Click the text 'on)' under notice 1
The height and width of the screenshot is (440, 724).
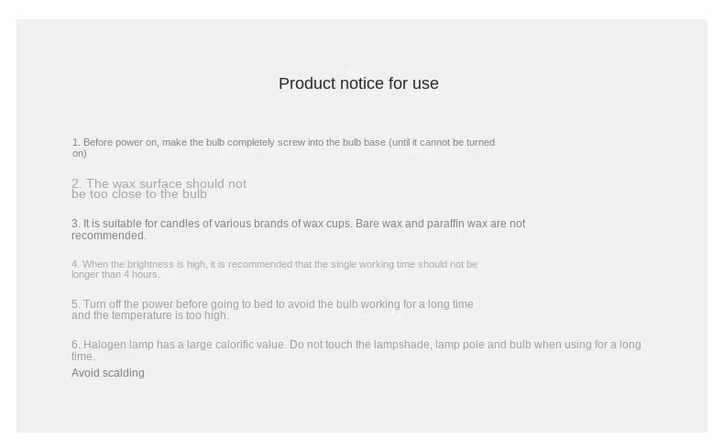pos(80,153)
